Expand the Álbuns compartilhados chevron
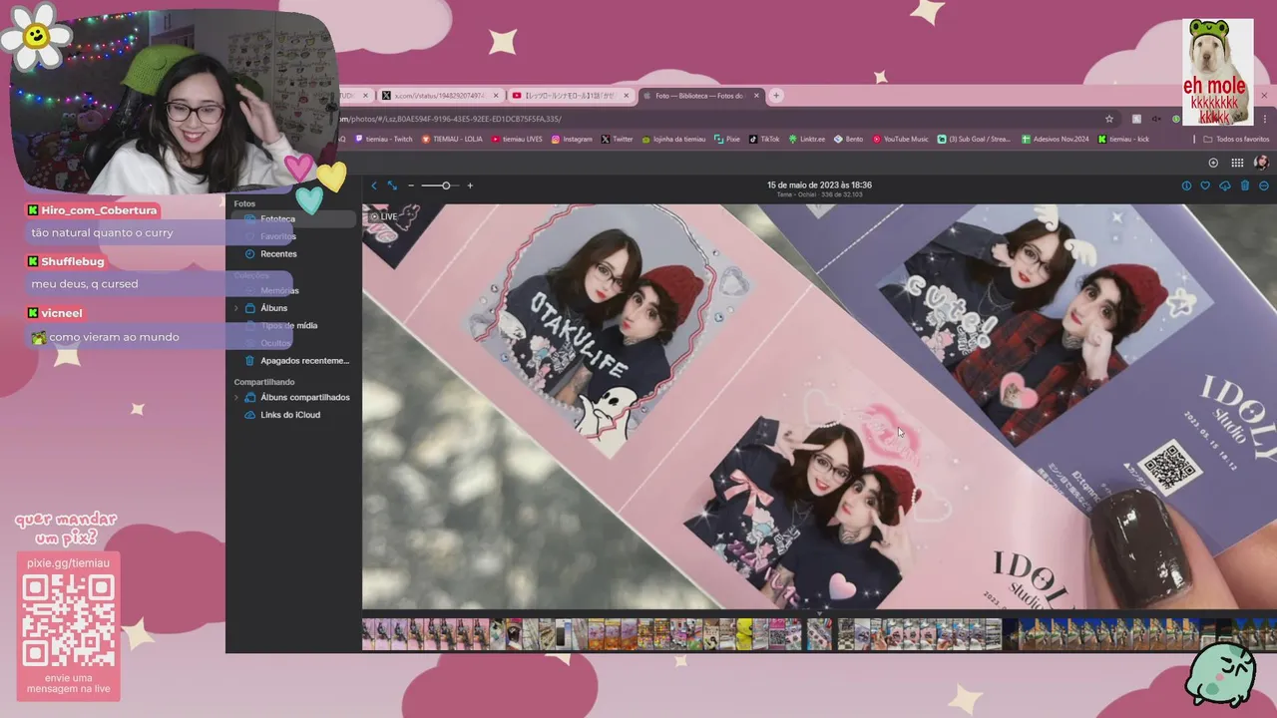The image size is (1277, 718). 236,397
